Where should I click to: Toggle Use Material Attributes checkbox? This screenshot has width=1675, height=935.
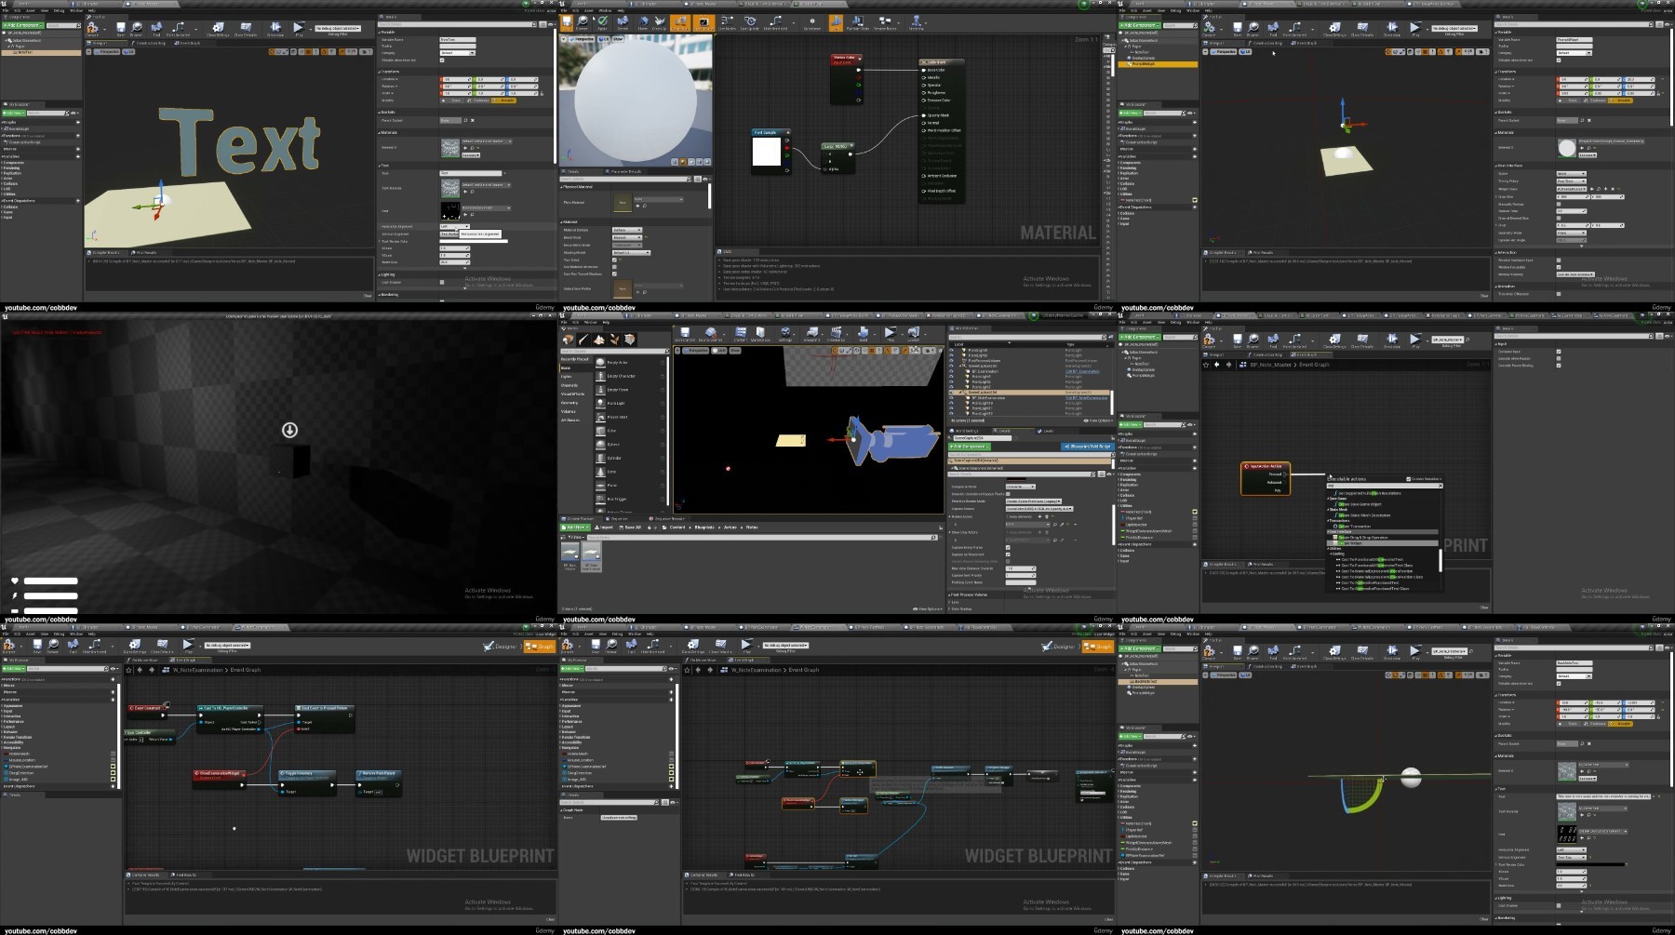pyautogui.click(x=614, y=267)
